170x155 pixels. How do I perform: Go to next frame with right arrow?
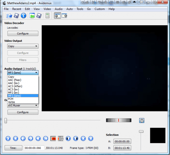[x=31, y=139]
